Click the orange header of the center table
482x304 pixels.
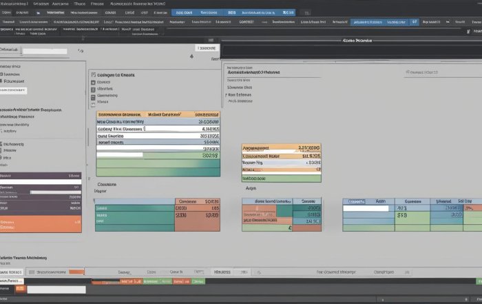tap(158, 114)
